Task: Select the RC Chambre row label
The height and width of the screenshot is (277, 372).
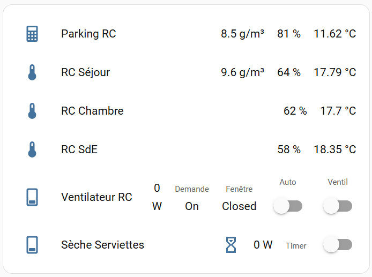Action: click(92, 111)
